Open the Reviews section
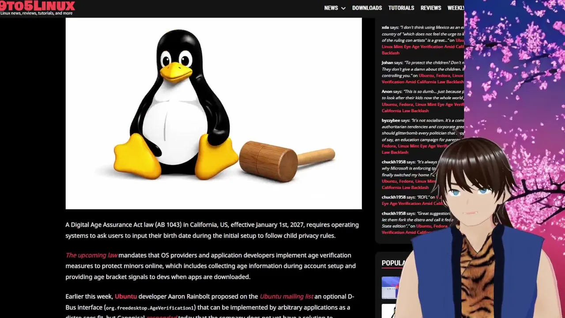This screenshot has width=565, height=318. click(431, 8)
